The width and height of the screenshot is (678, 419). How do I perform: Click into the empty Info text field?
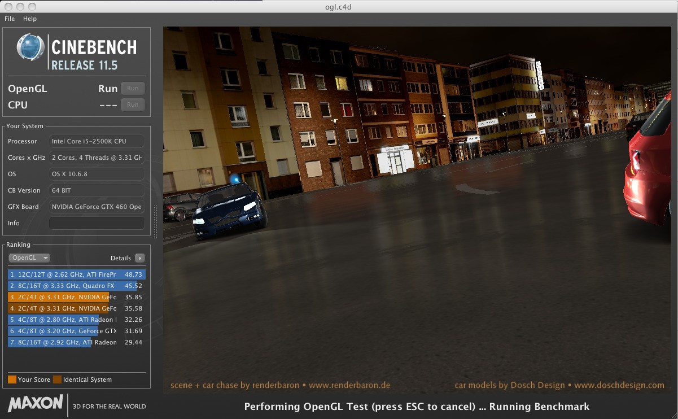pyautogui.click(x=97, y=223)
